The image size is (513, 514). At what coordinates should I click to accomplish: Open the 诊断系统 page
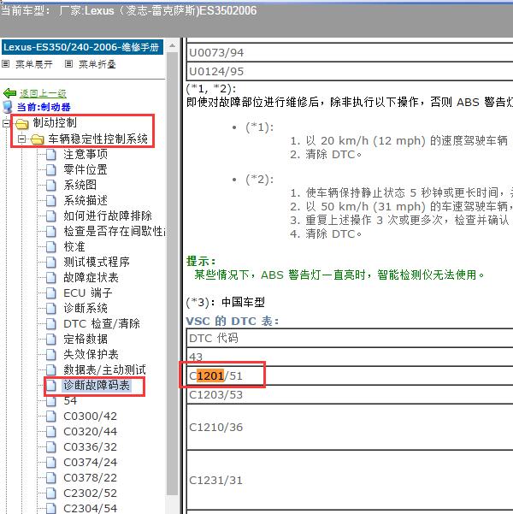pyautogui.click(x=85, y=308)
